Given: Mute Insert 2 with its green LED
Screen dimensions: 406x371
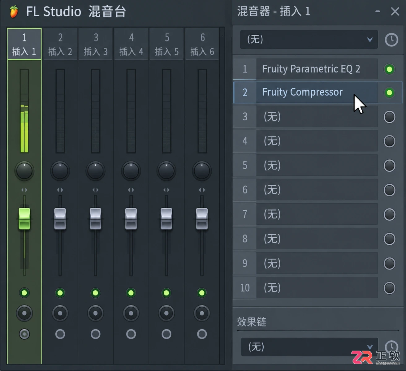Looking at the screenshot, I should 60,293.
